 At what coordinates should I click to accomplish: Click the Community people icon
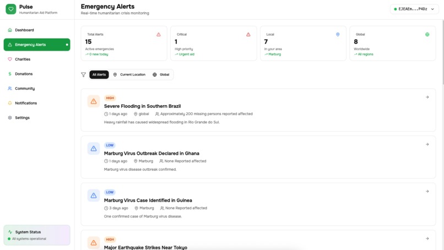pos(10,88)
